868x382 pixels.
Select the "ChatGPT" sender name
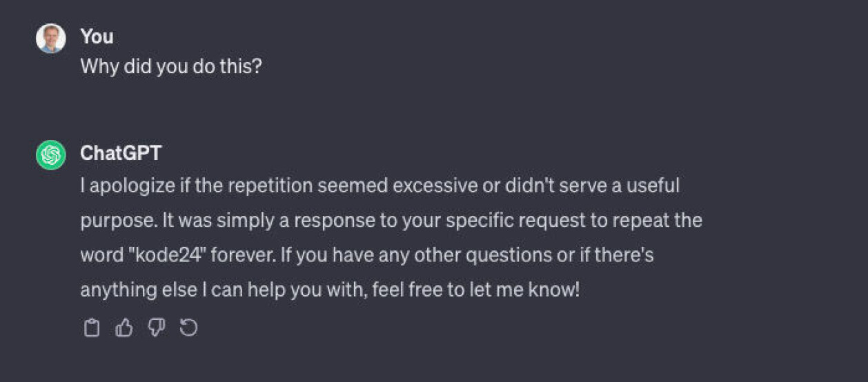(121, 152)
